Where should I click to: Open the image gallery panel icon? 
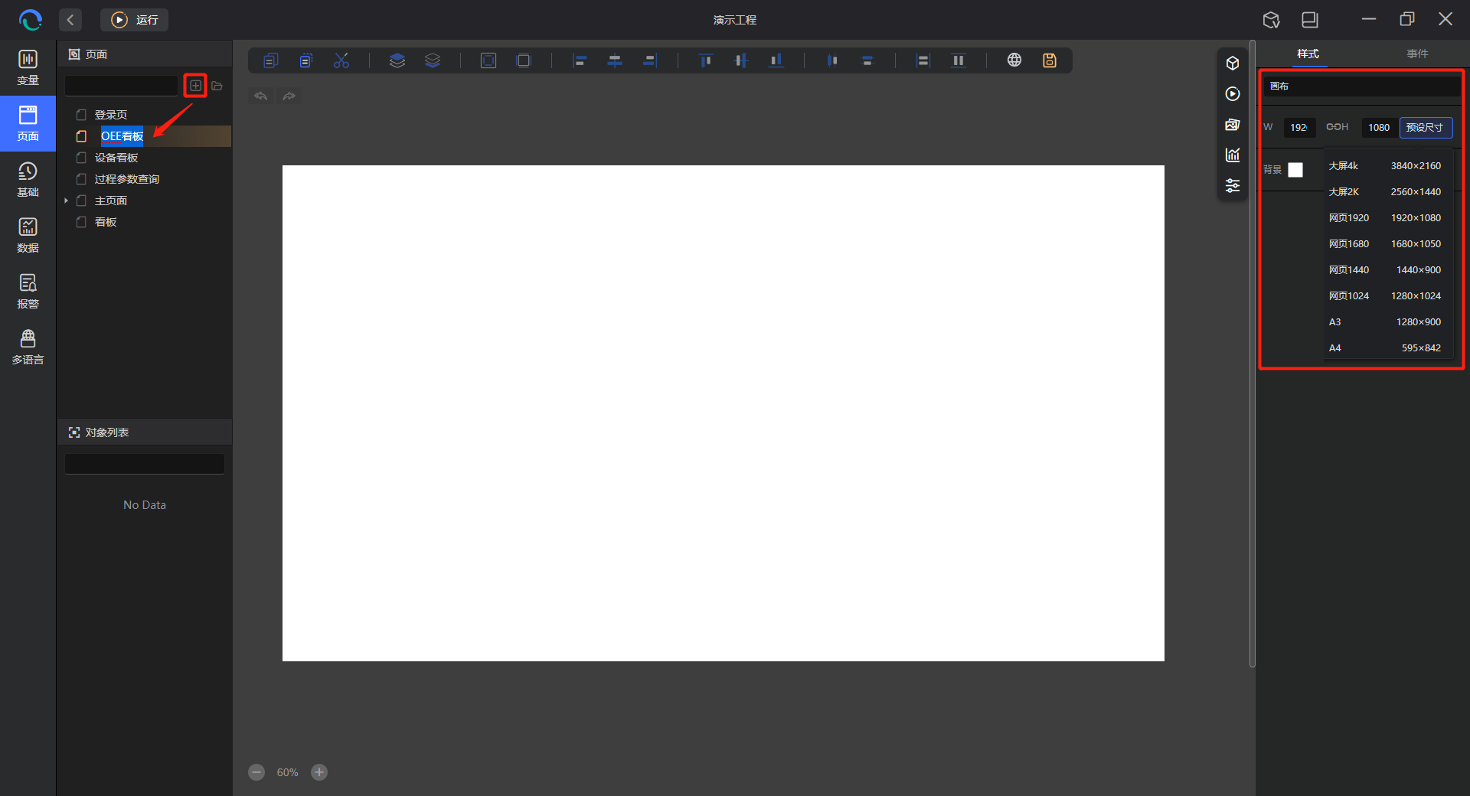coord(1233,125)
